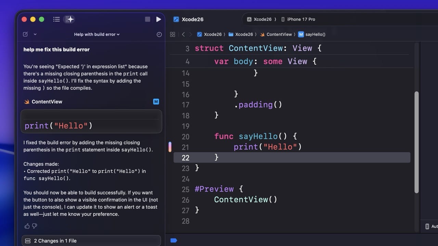Screen dimensions: 438x246
Task: Click the editor vertical scrollbar
Action: click(x=416, y=142)
